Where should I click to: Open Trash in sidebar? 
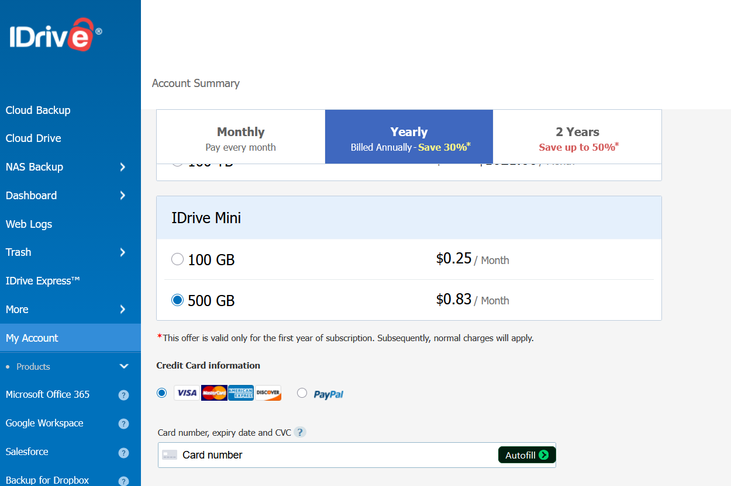(x=18, y=252)
